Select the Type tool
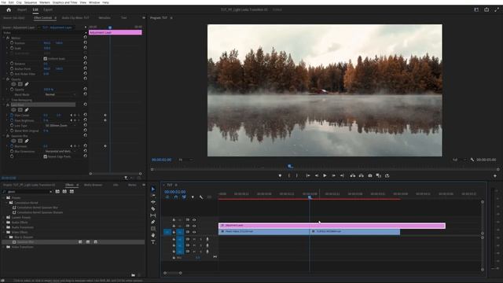This screenshot has width=503, height=283. tap(153, 242)
